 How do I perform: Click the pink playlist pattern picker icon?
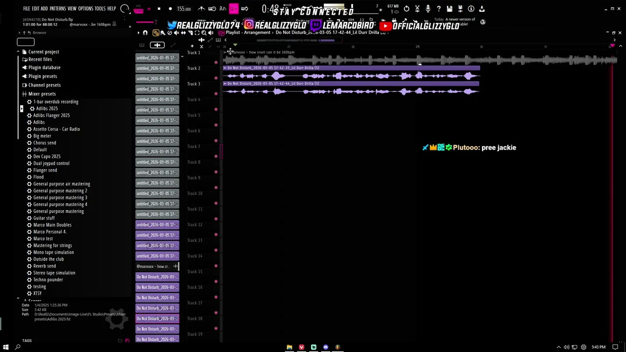(221, 33)
